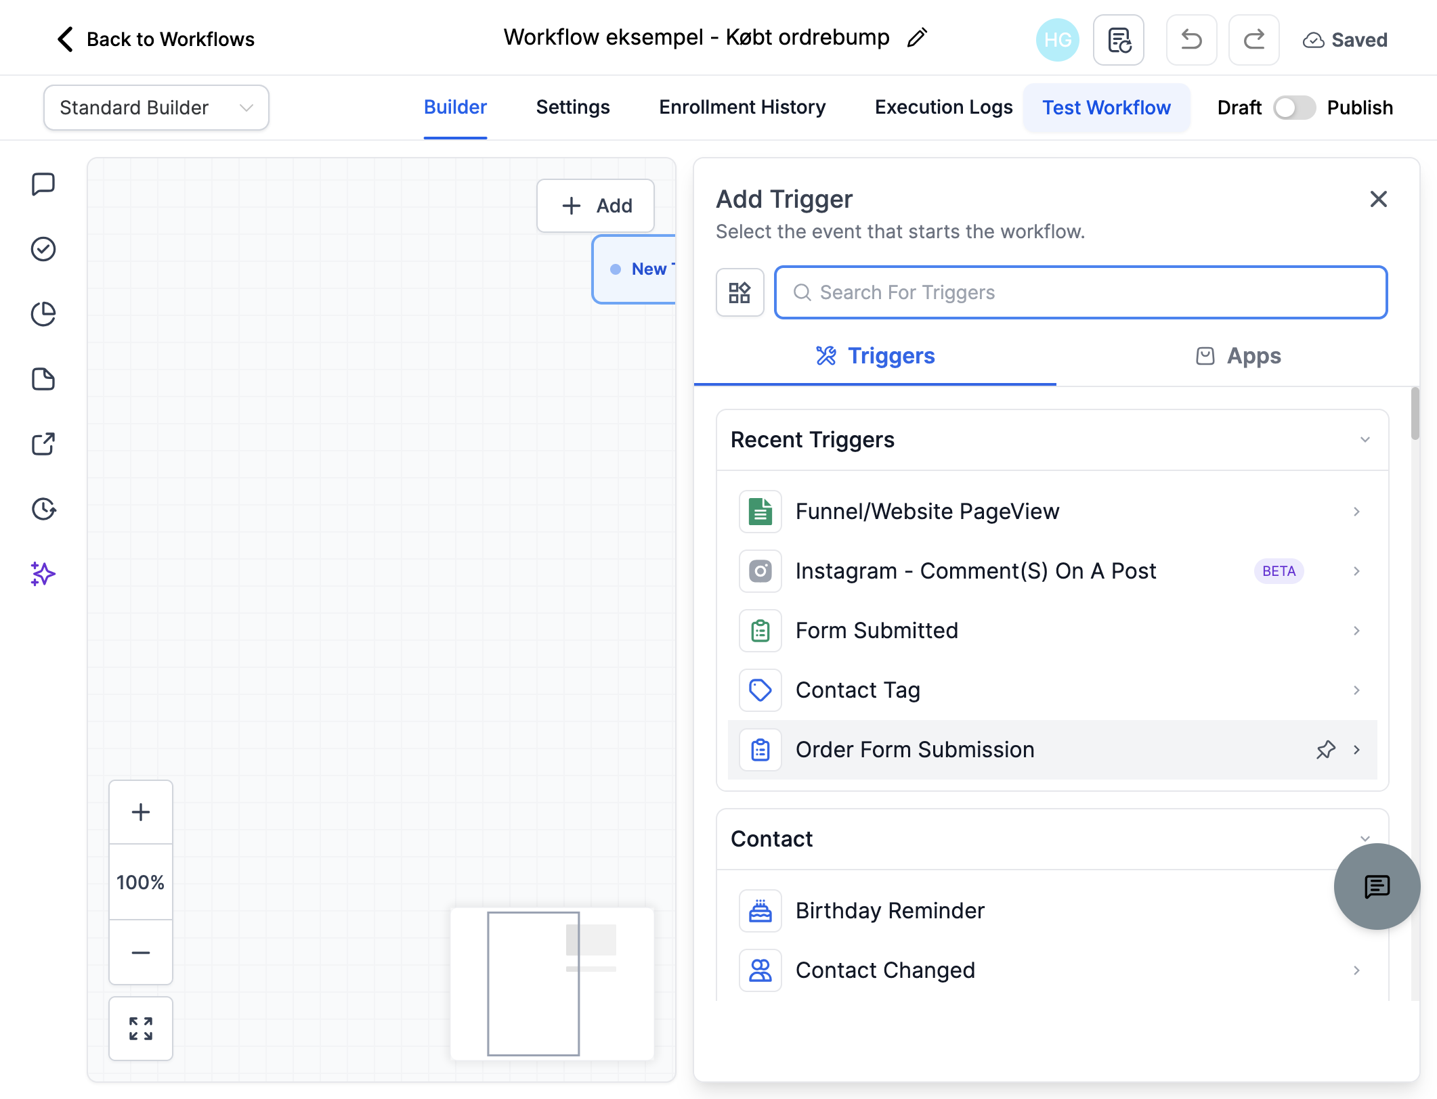Select Instagram - Comment(S) On A Post
The height and width of the screenshot is (1099, 1437).
click(1052, 571)
